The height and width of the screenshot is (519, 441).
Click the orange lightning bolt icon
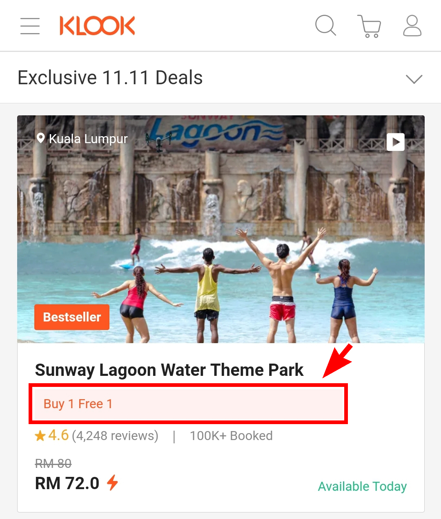tap(112, 483)
